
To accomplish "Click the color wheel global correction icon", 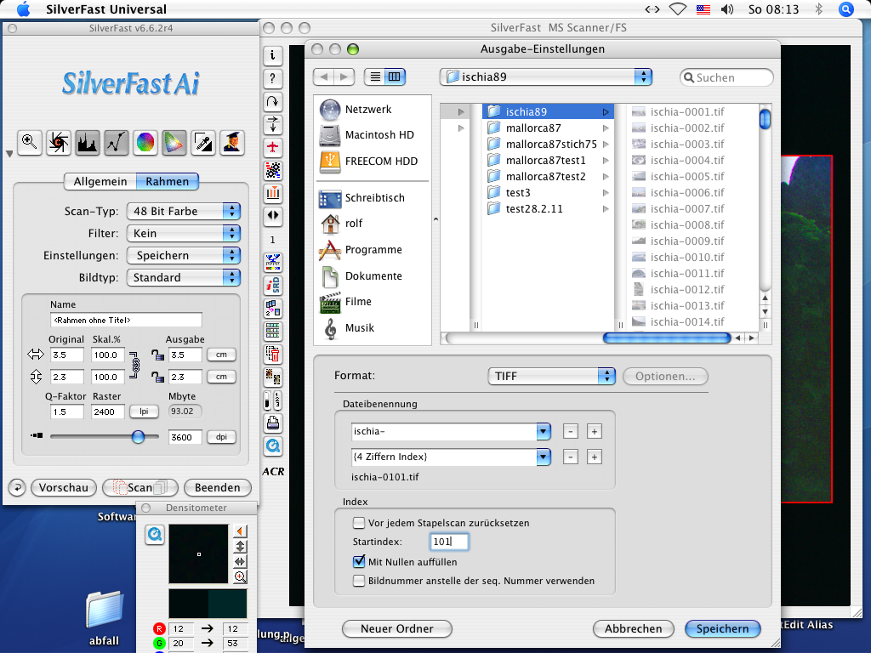I will [x=145, y=143].
